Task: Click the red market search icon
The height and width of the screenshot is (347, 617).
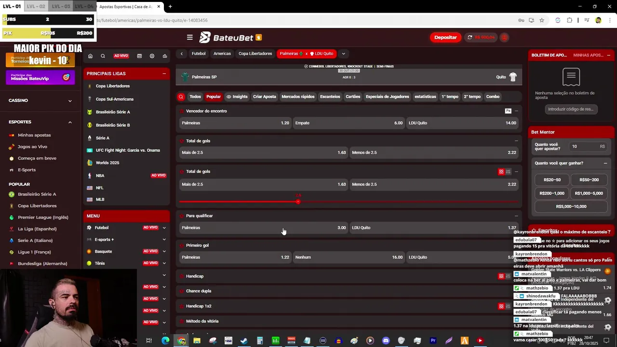Action: coord(181,96)
